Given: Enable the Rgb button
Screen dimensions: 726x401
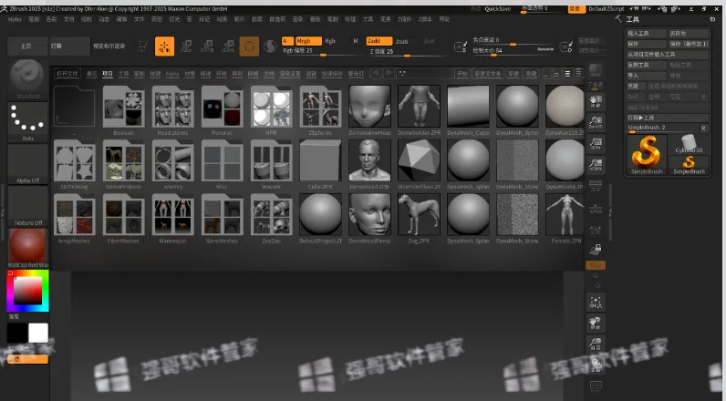Looking at the screenshot, I should point(330,41).
